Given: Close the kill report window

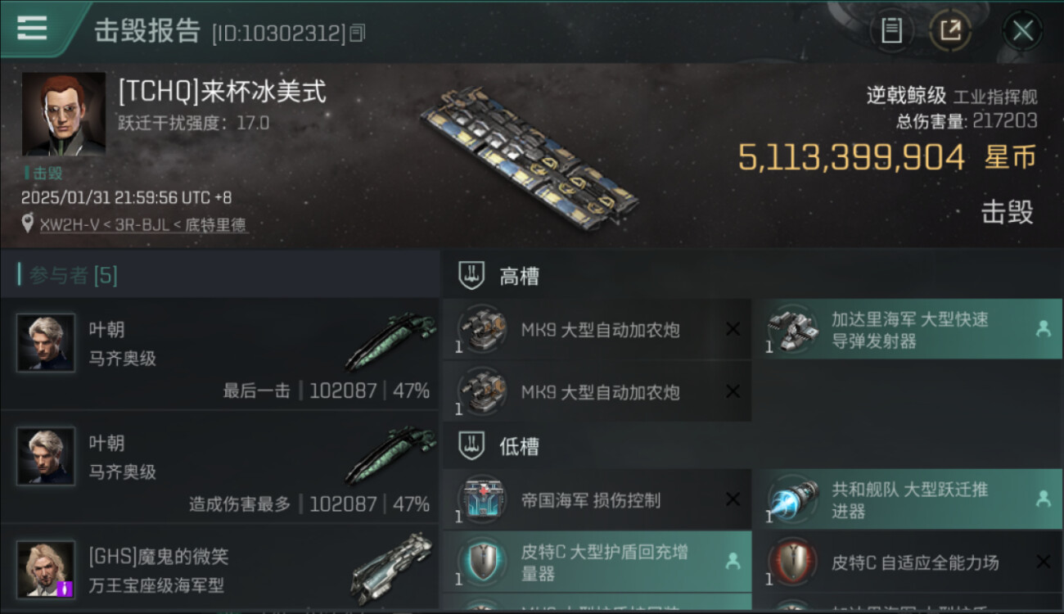Looking at the screenshot, I should point(1021,31).
